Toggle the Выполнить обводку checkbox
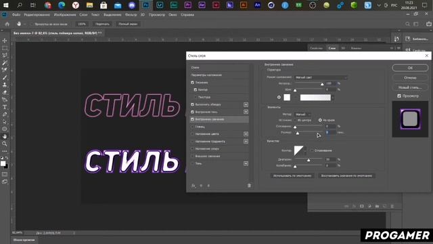The height and width of the screenshot is (244, 433). (192, 104)
